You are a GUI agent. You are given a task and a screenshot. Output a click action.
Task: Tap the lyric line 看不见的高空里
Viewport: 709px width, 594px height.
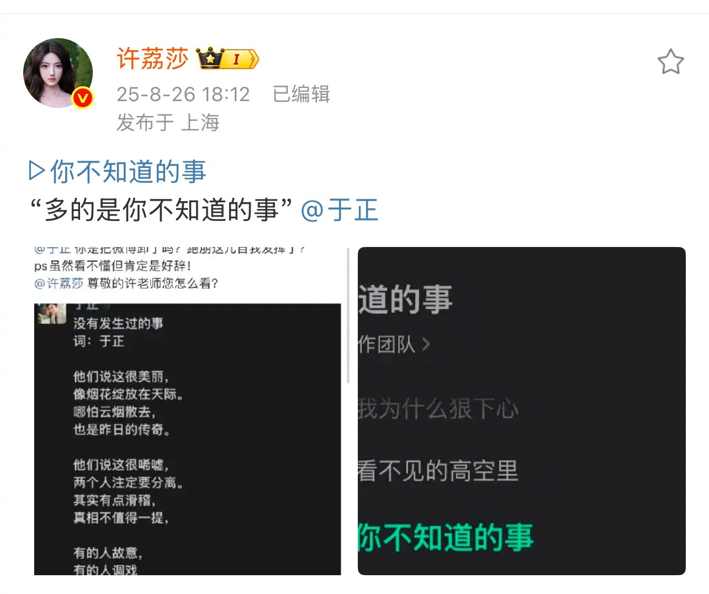tap(438, 471)
